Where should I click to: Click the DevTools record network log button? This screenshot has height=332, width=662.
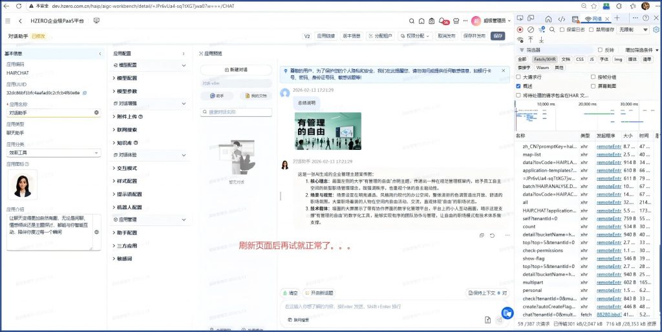(x=520, y=30)
